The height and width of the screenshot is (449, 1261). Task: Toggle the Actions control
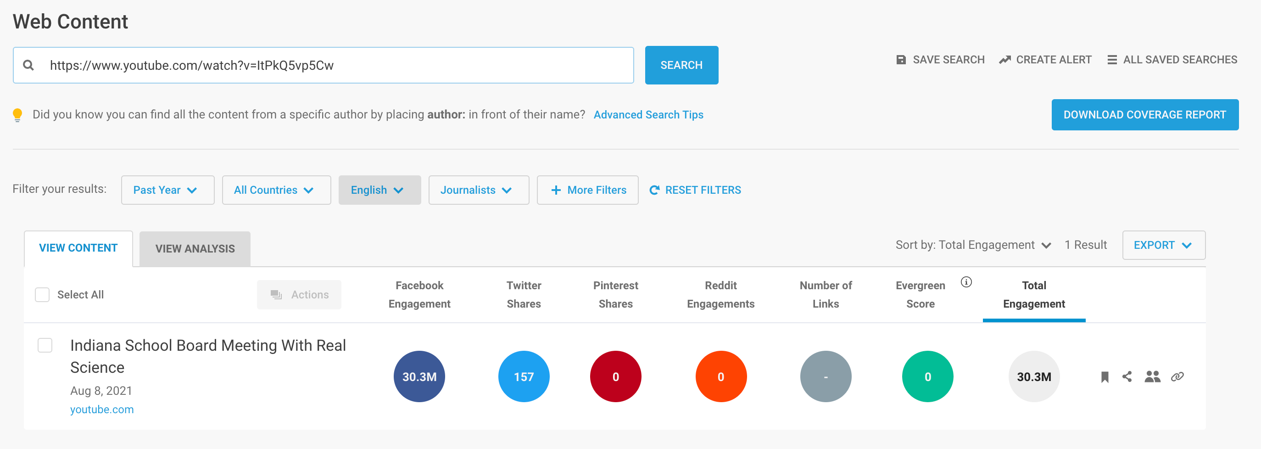pos(299,294)
